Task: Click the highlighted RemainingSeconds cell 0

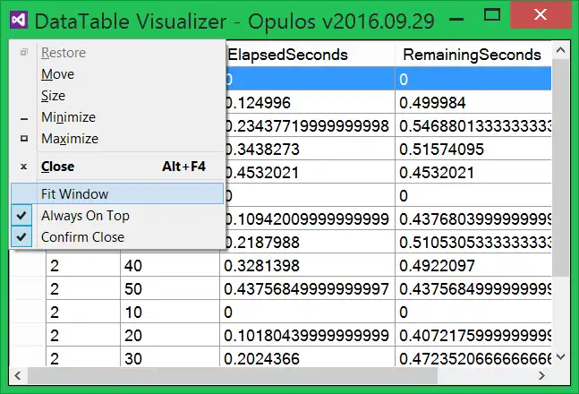Action: pos(473,79)
